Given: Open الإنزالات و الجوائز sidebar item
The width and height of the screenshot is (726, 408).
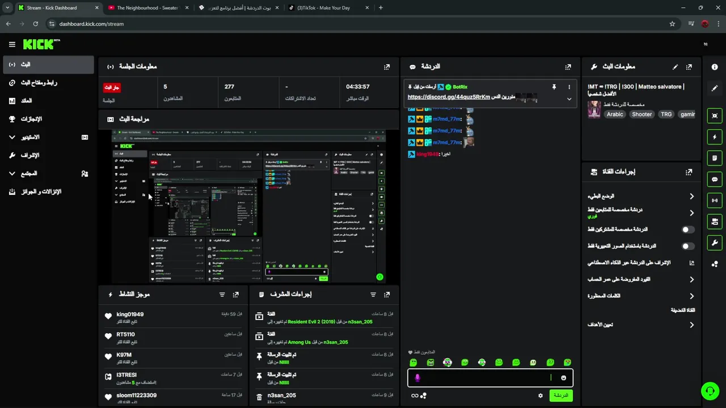Looking at the screenshot, I should [x=48, y=192].
